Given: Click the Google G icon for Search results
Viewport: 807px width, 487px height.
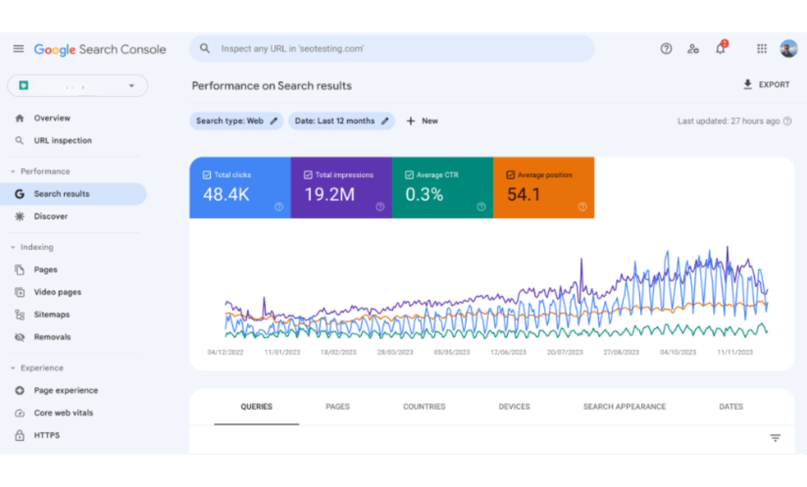Looking at the screenshot, I should [x=20, y=194].
